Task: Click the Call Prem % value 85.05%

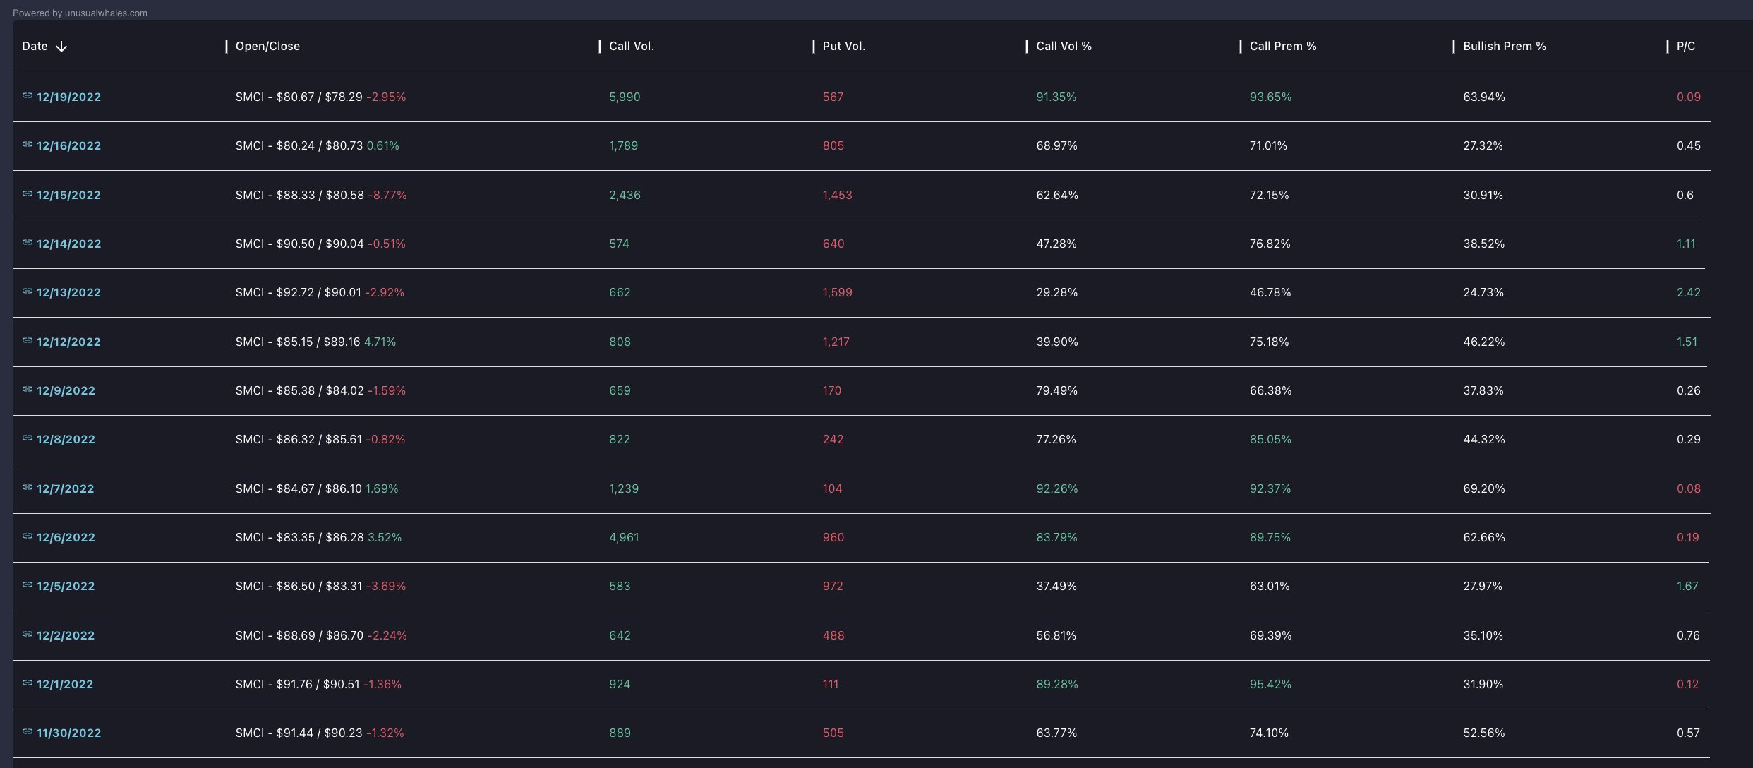Action: click(x=1270, y=439)
